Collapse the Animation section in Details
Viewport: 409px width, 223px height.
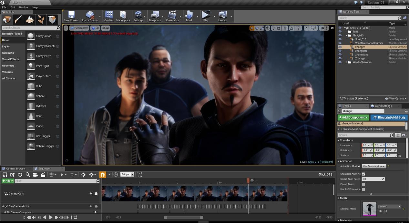339,161
